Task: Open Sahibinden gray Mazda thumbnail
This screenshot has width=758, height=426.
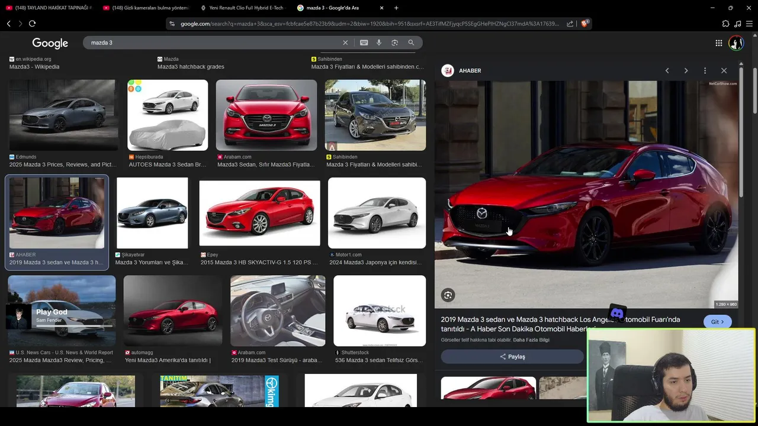Action: [375, 115]
